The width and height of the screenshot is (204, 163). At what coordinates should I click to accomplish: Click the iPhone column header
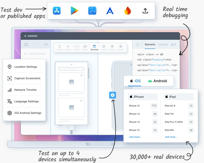pyautogui.click(x=143, y=97)
